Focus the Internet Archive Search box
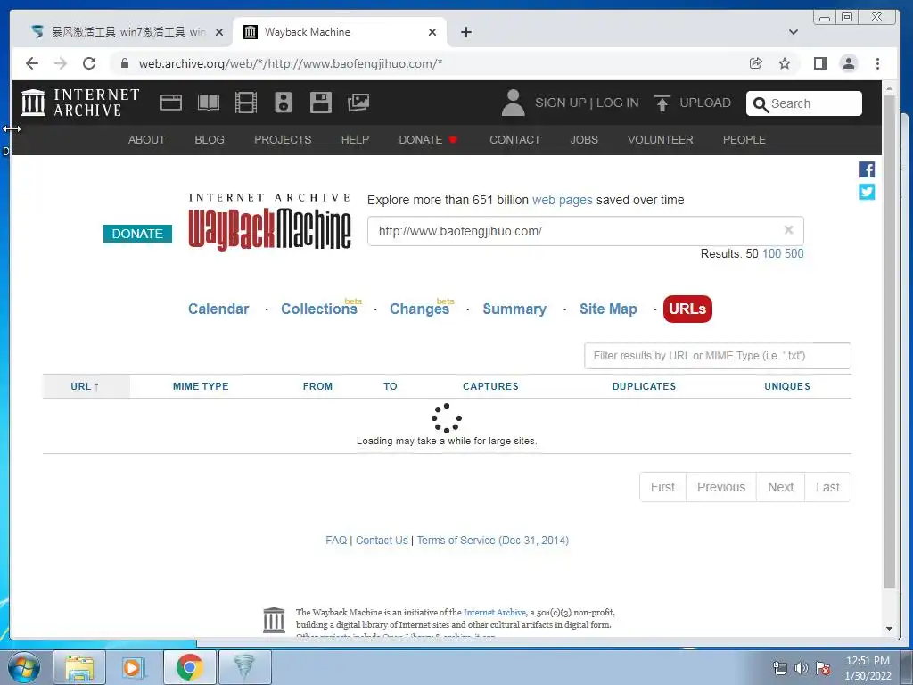The height and width of the screenshot is (685, 913). pyautogui.click(x=803, y=103)
